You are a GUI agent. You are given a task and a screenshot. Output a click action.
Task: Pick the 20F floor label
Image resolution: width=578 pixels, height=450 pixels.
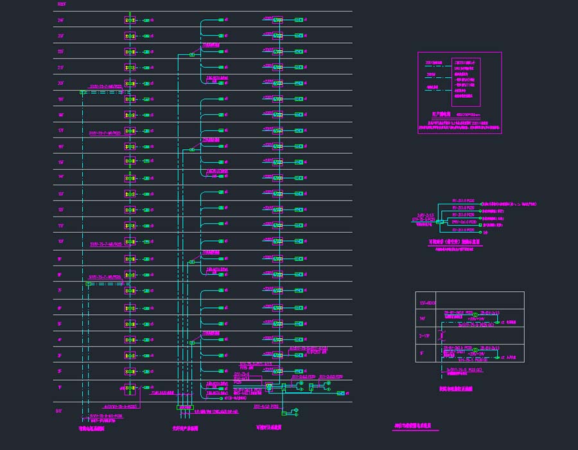(60, 84)
